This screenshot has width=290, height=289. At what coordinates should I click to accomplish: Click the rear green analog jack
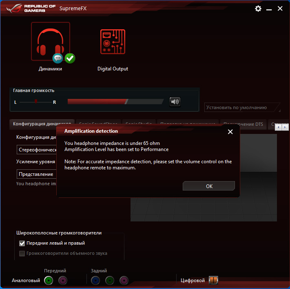(x=110, y=280)
